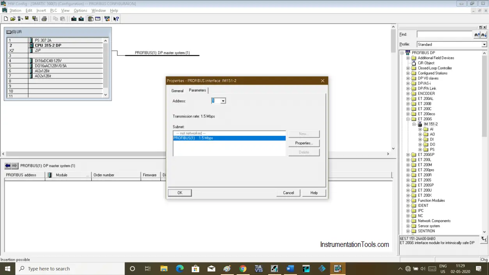Click the Copy toolbar icon
Screen dimensions: 489x275
(55, 18)
